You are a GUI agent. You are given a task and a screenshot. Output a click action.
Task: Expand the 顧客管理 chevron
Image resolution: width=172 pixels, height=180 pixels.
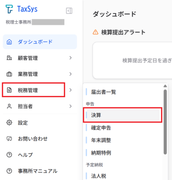click(71, 58)
